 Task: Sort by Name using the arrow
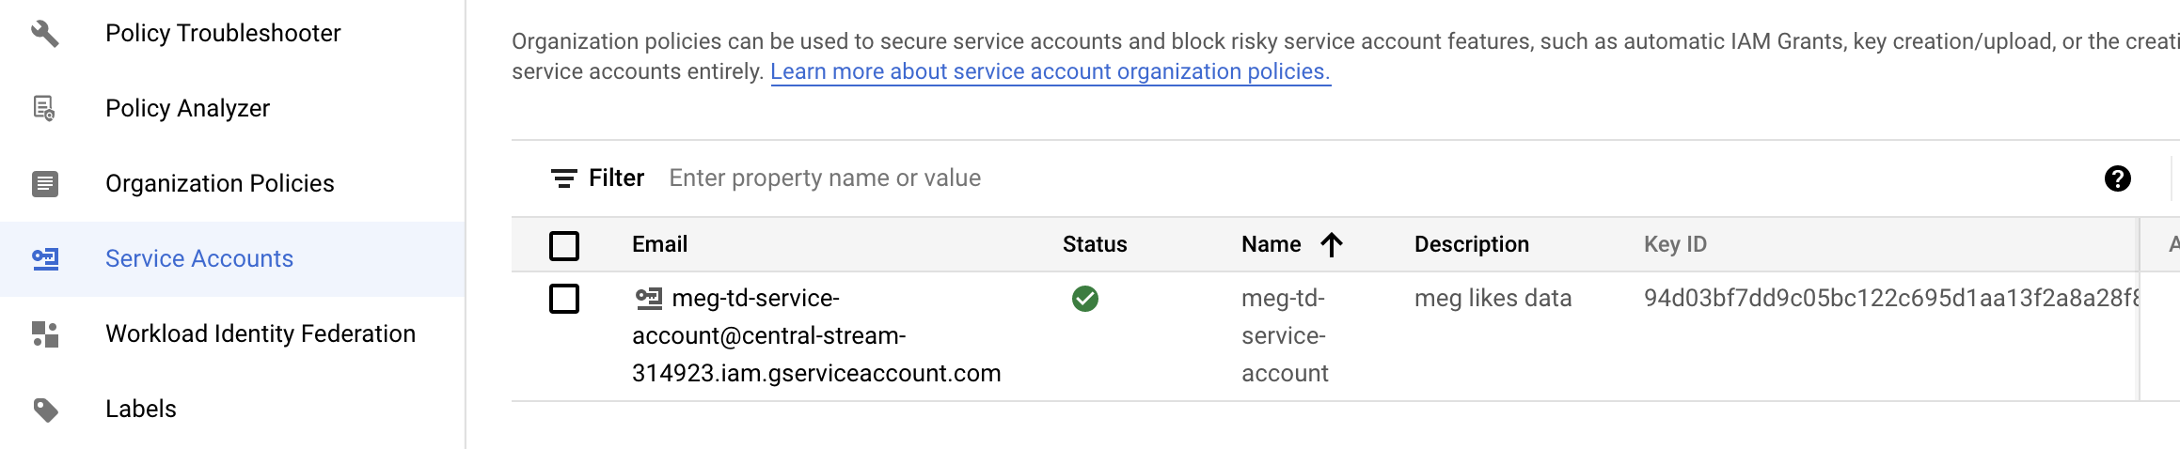1332,245
